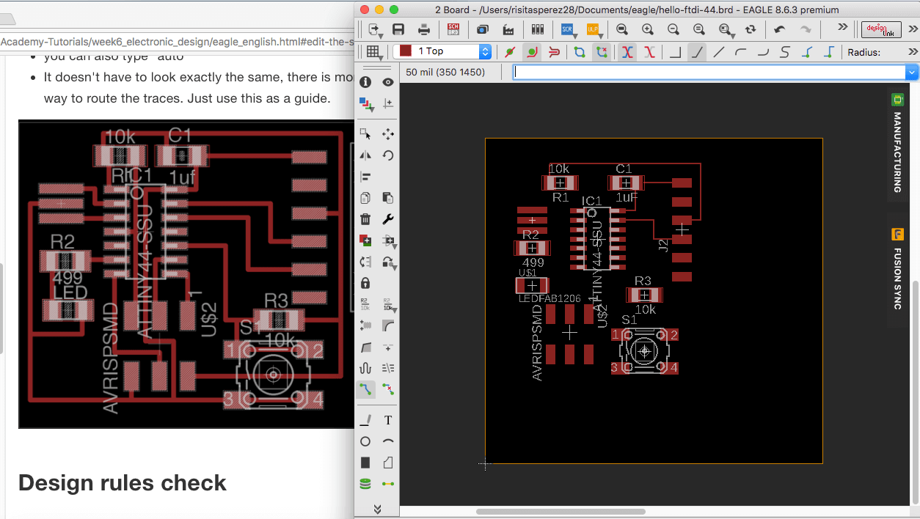
Task: Select the Via tool icon
Action: [365, 484]
